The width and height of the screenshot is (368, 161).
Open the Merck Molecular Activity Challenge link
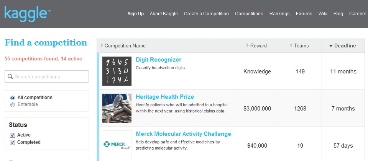183,134
